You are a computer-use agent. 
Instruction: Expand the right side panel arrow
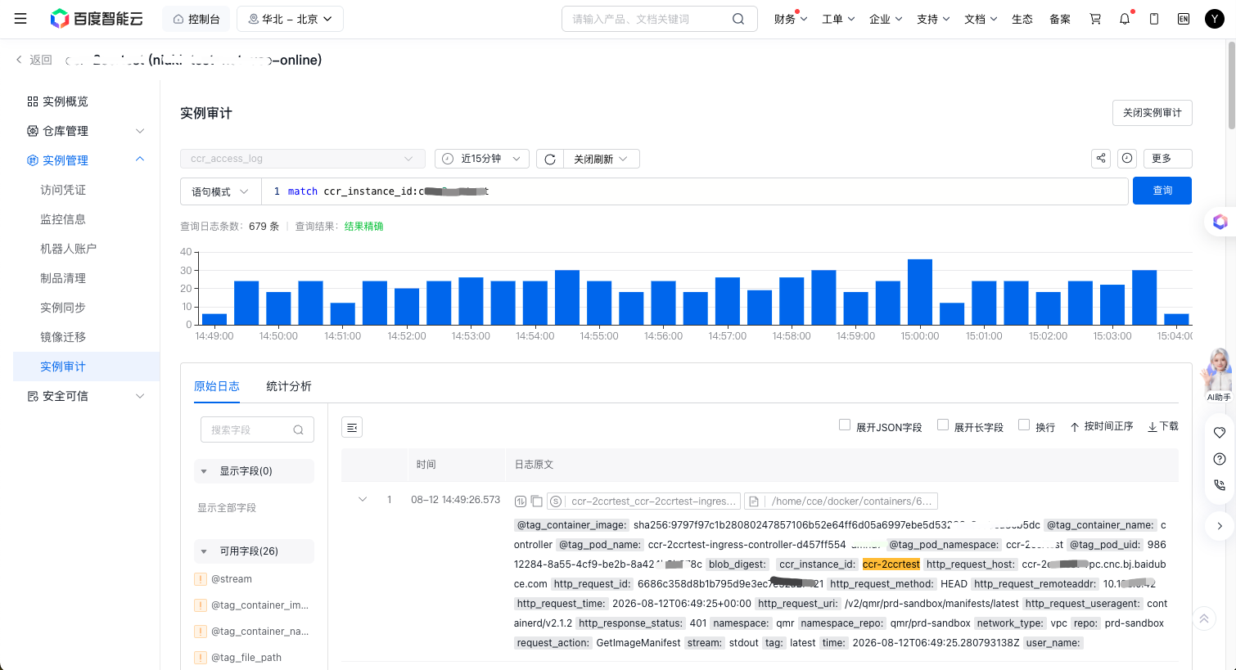(1220, 526)
